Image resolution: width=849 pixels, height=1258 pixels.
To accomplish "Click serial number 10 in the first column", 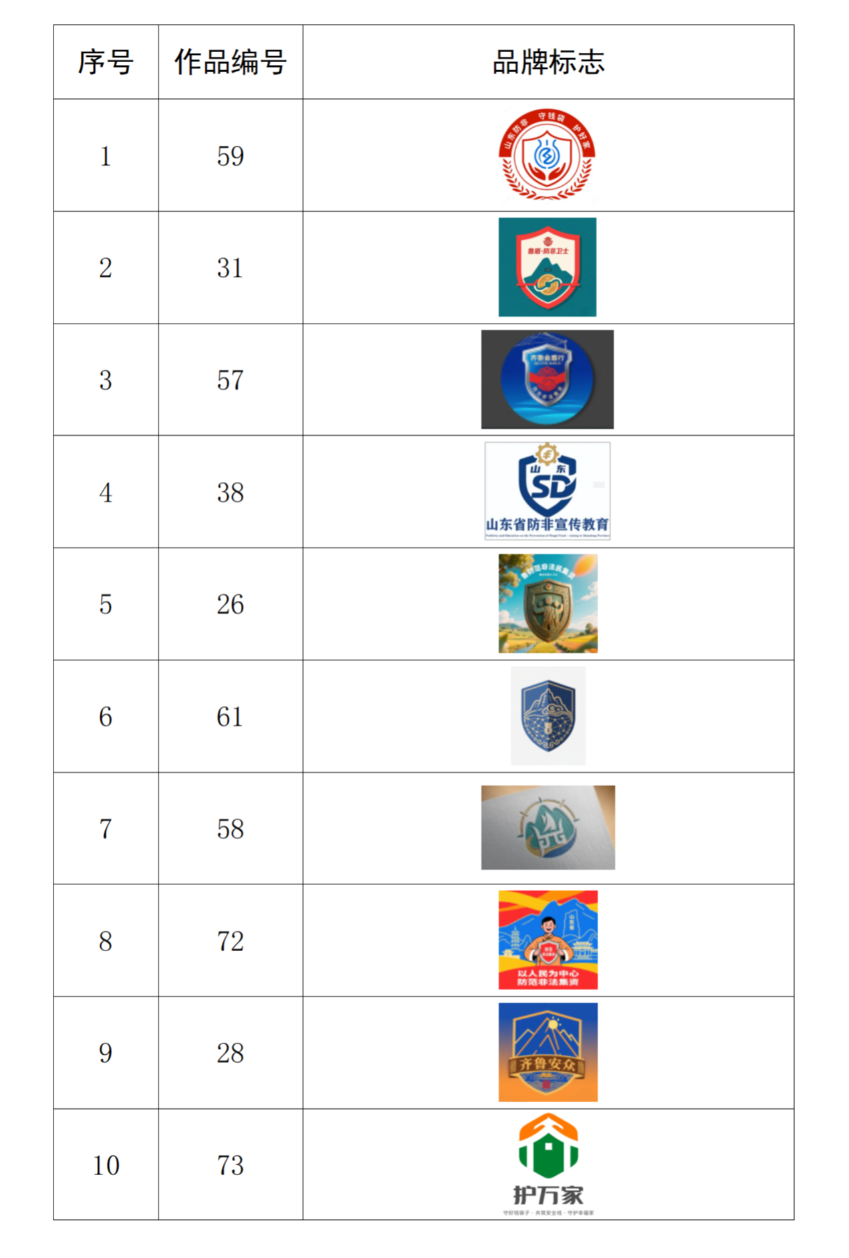I will pos(106,1165).
